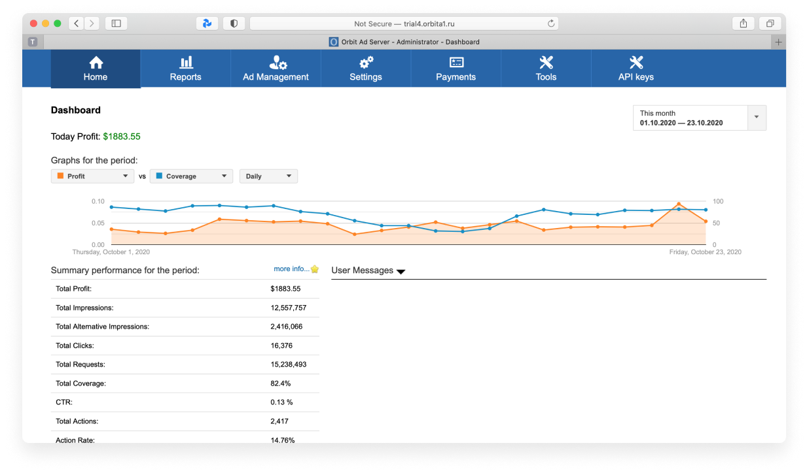807x473 pixels.
Task: Click the Safari back navigation button
Action: click(x=77, y=24)
